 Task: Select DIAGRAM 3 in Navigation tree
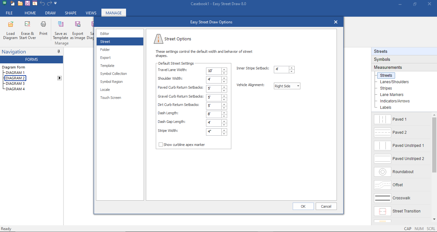coord(15,84)
